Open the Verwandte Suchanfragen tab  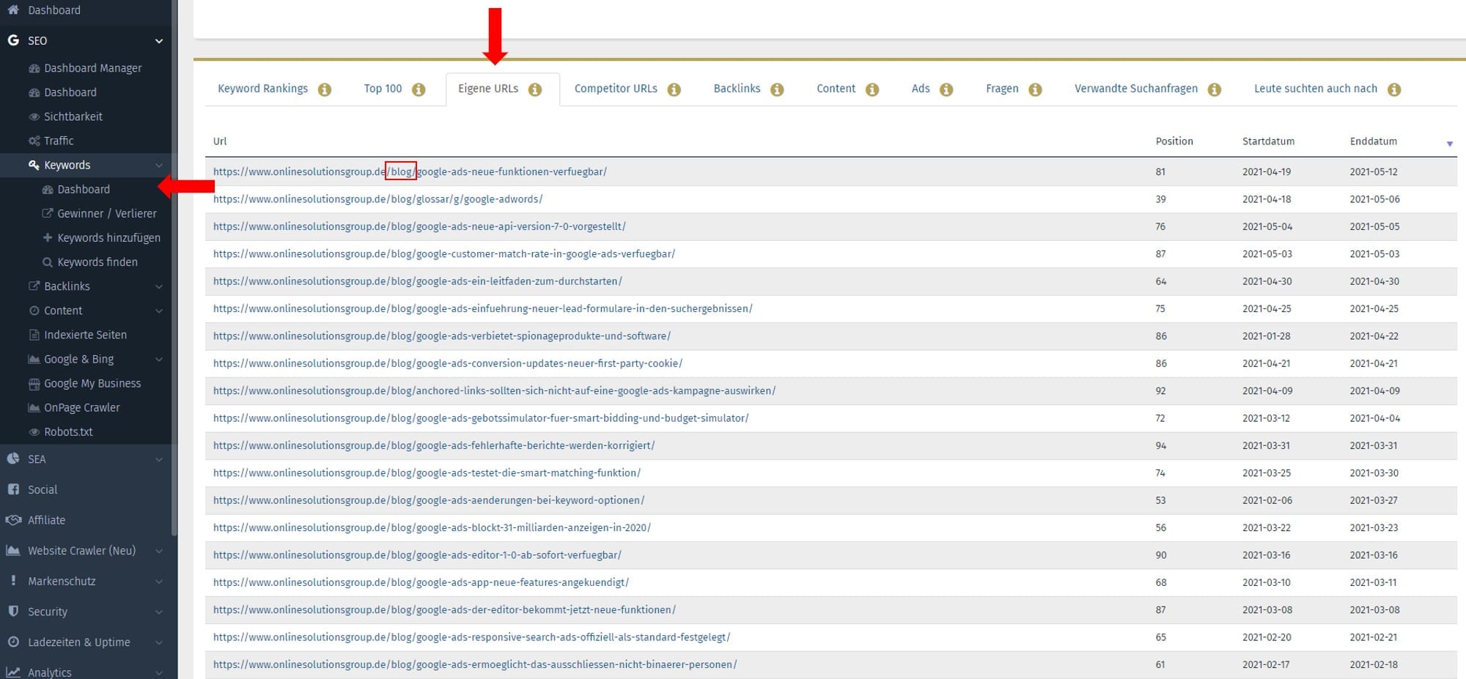point(1136,89)
